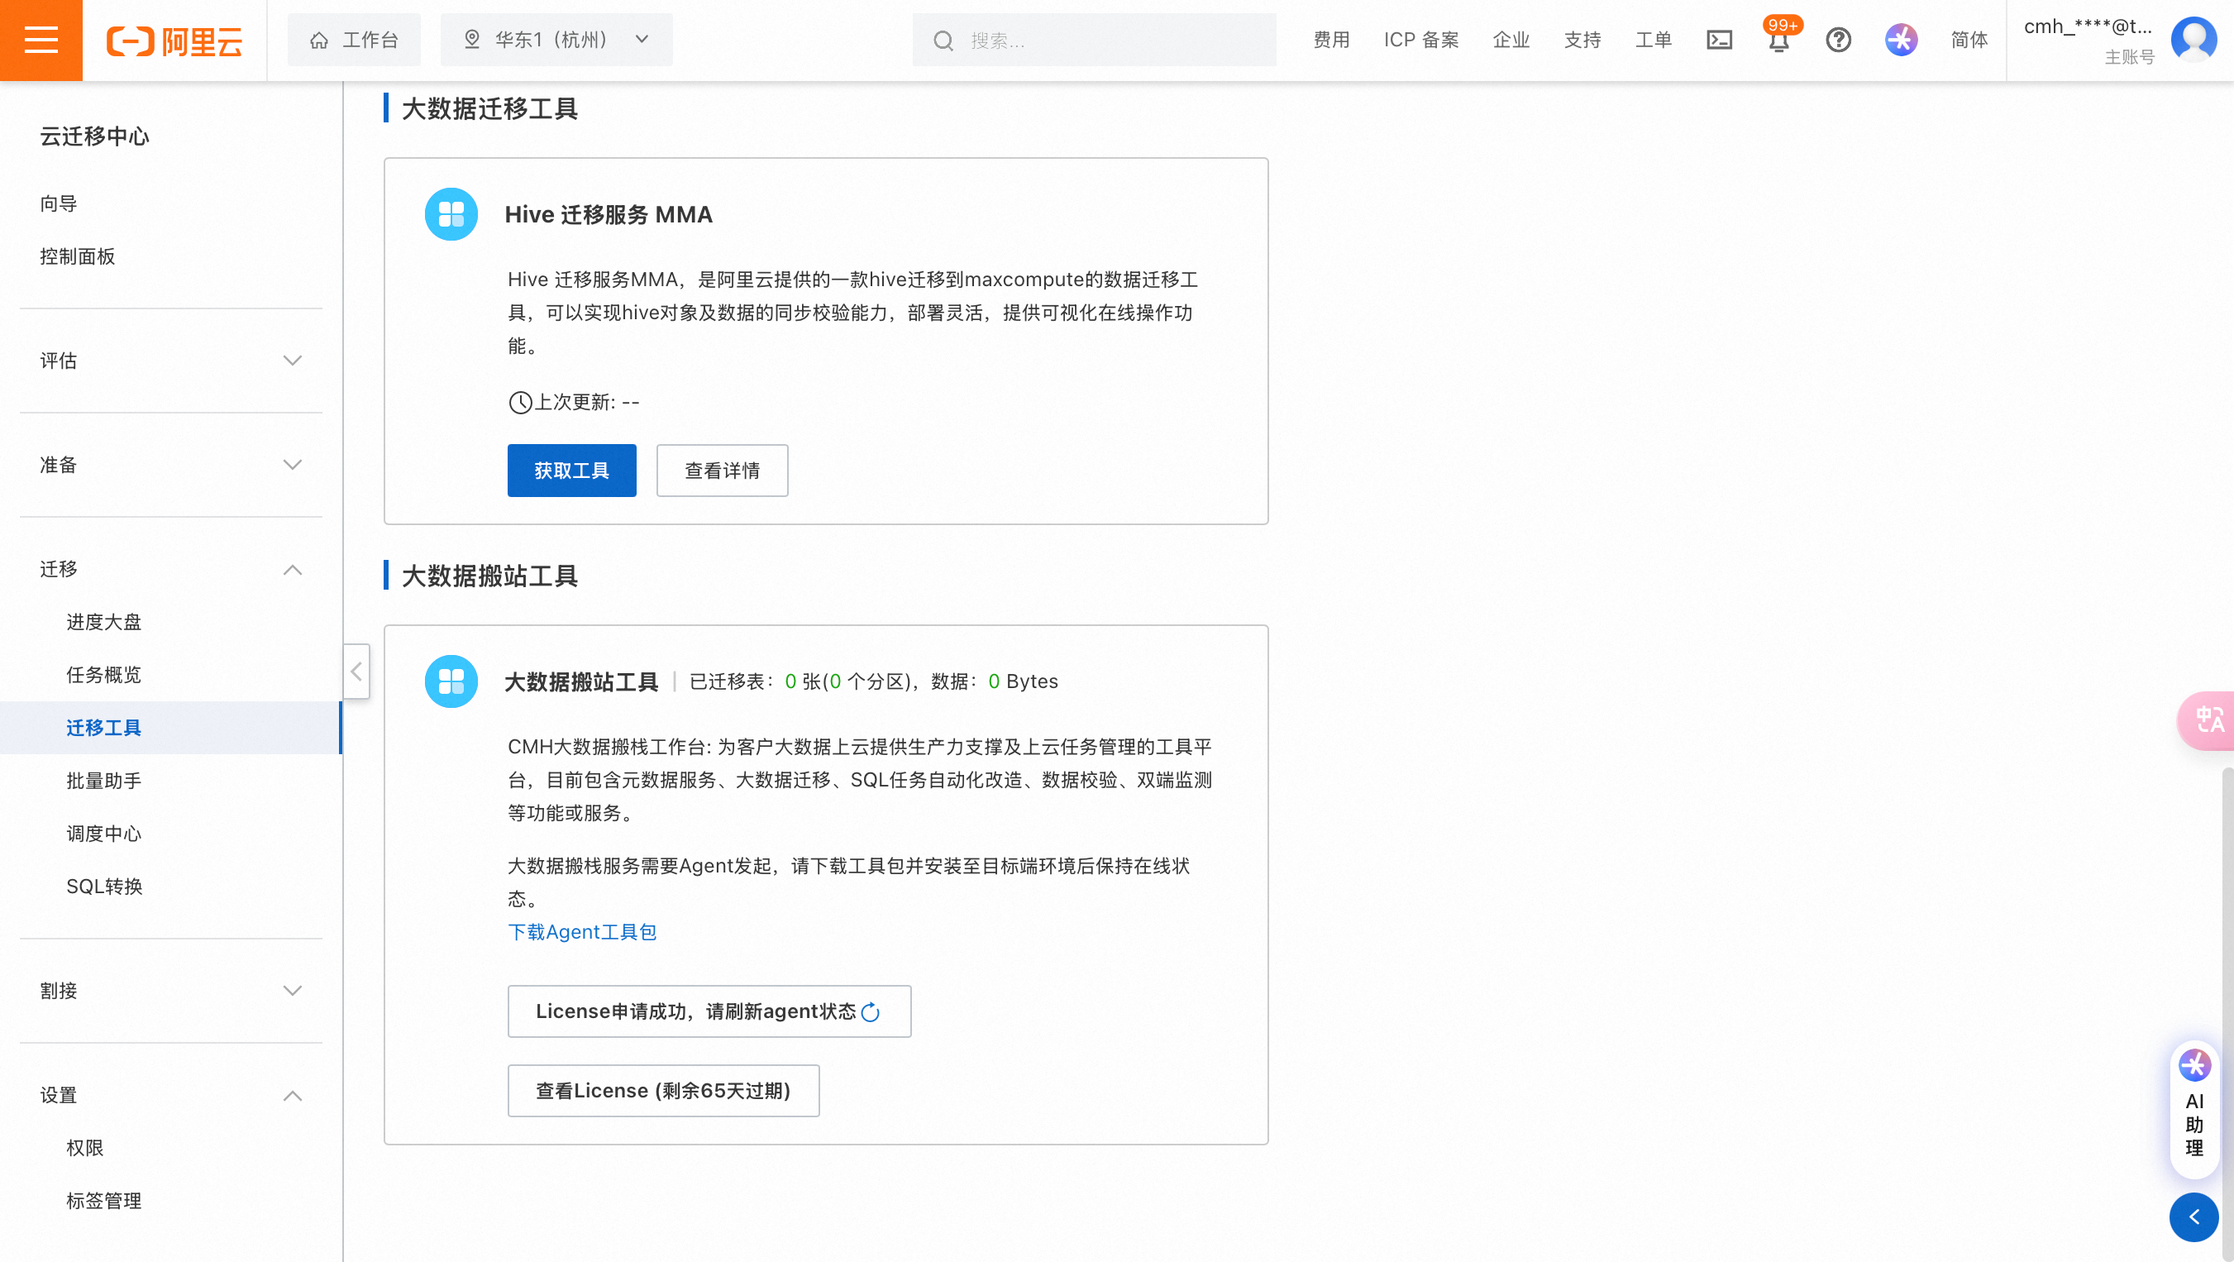Open the 费用 menu
Screen dimensions: 2234x1262
(x=1331, y=40)
